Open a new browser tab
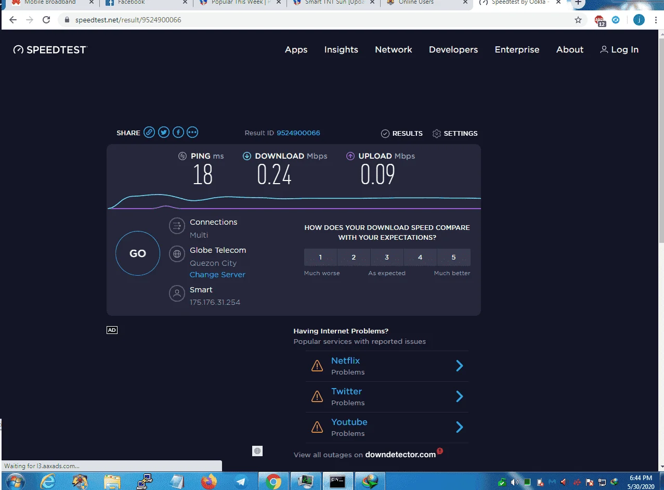Image resolution: width=664 pixels, height=490 pixels. coord(578,3)
